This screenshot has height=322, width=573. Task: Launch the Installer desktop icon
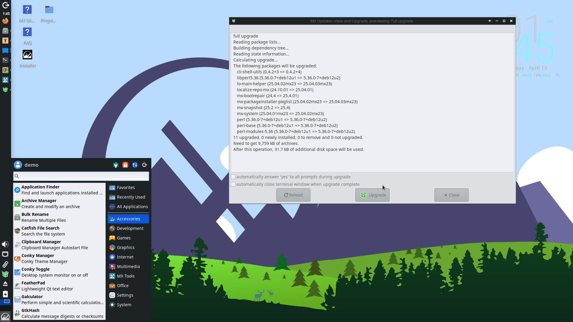pyautogui.click(x=27, y=59)
